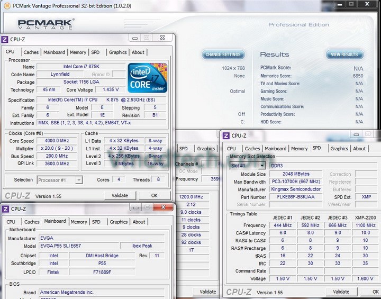The height and width of the screenshot is (299, 381).
Task: Open SPD tab in top CPU-Z window
Action: point(95,52)
